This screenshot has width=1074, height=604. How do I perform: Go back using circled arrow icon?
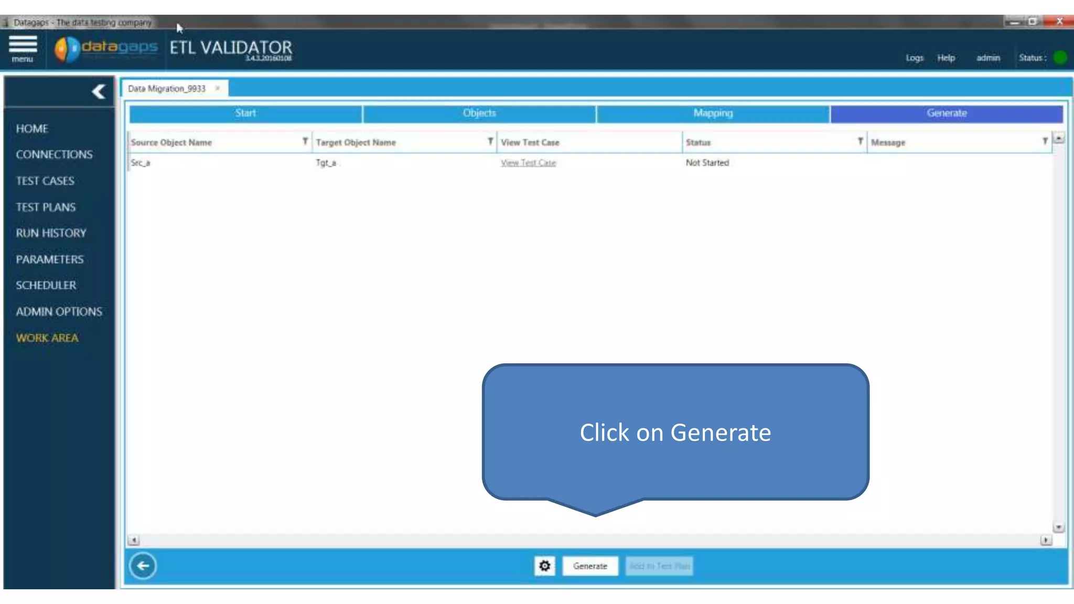pos(143,566)
